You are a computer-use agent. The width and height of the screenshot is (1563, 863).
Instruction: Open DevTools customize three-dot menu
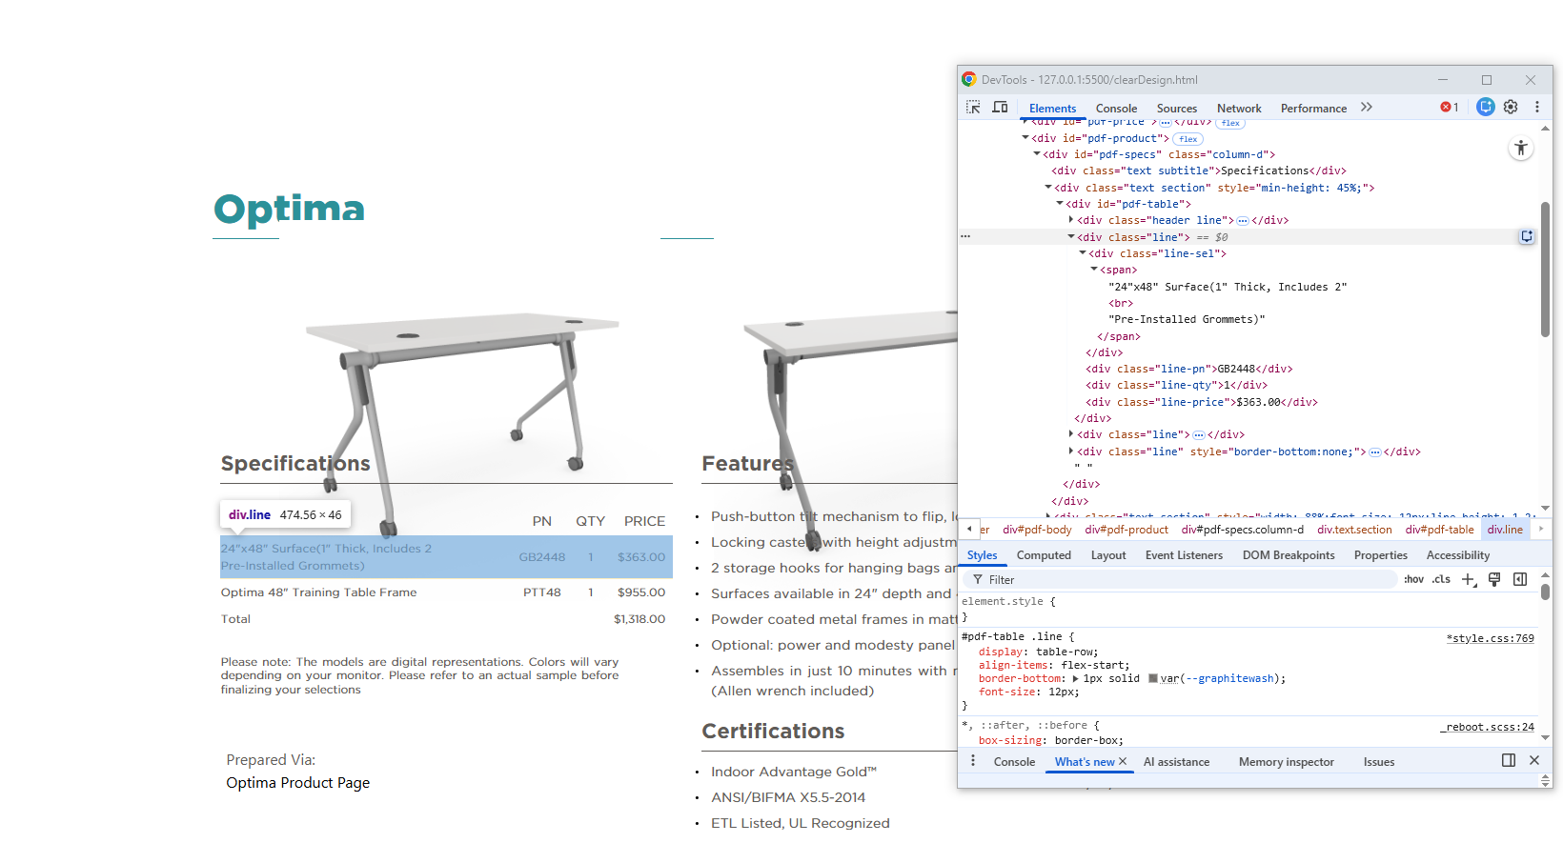pyautogui.click(x=1537, y=108)
